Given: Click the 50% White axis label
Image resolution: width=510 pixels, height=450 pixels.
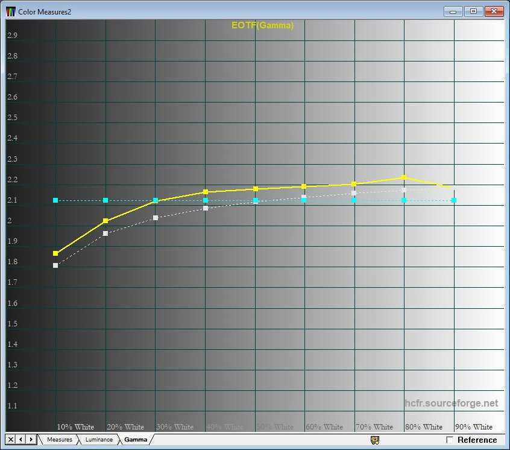Looking at the screenshot, I should coord(274,426).
